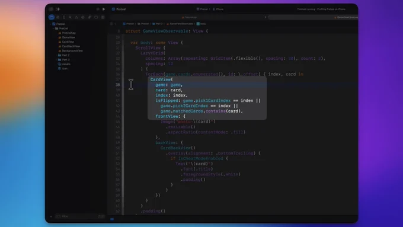Click Pretzel project in the jump bar
Image resolution: width=403 pixels, height=227 pixels.
coord(129,24)
